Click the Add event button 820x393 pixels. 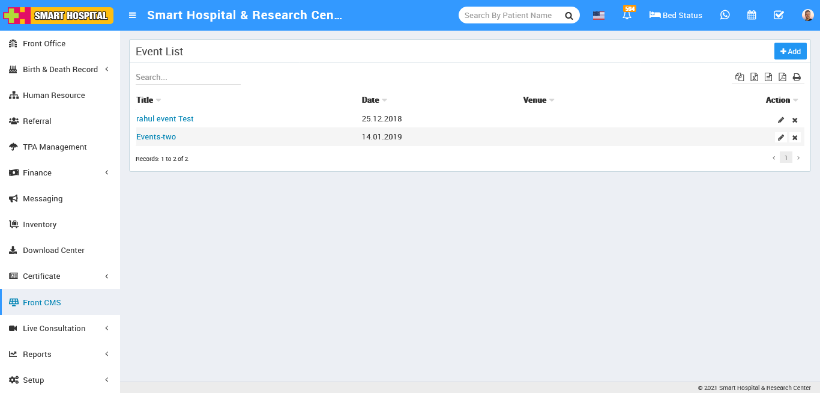click(790, 52)
